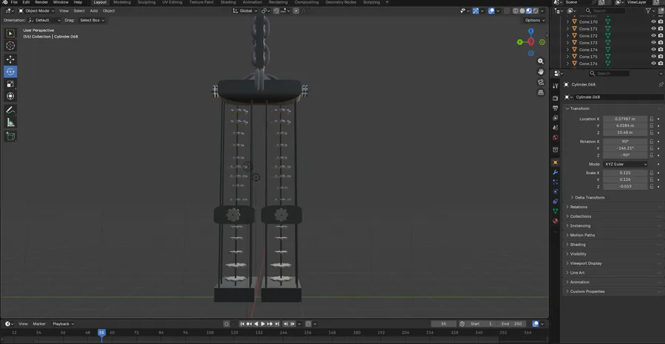Open the Tool properties tab

[556, 86]
